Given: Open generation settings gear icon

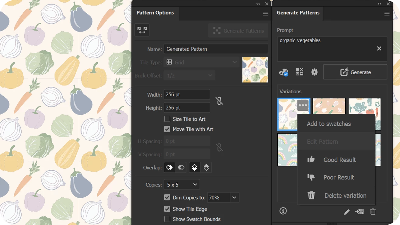Looking at the screenshot, I should pyautogui.click(x=314, y=72).
